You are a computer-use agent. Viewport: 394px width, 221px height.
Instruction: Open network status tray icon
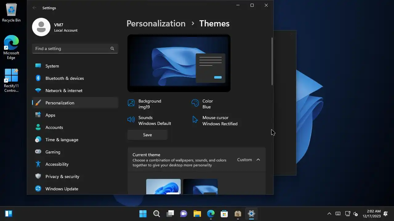(348, 214)
